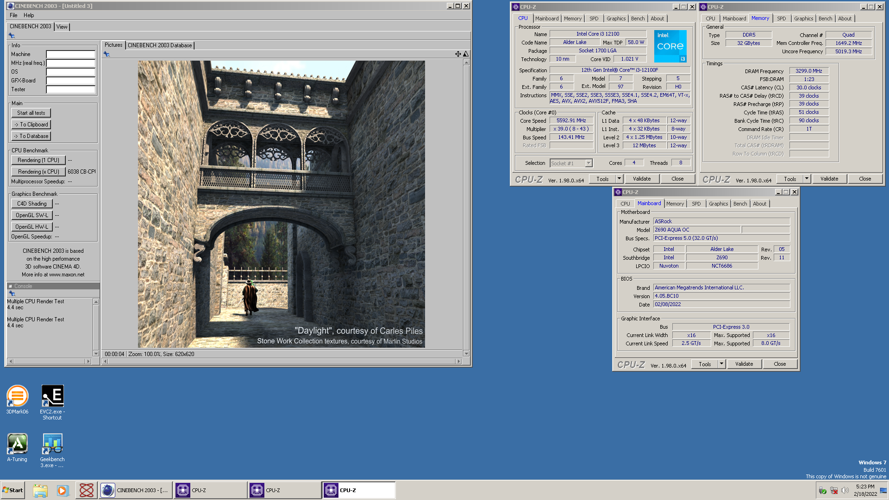The image size is (889, 500).
Task: Click the picture horizontal scrollbar right arrow
Action: coord(458,361)
